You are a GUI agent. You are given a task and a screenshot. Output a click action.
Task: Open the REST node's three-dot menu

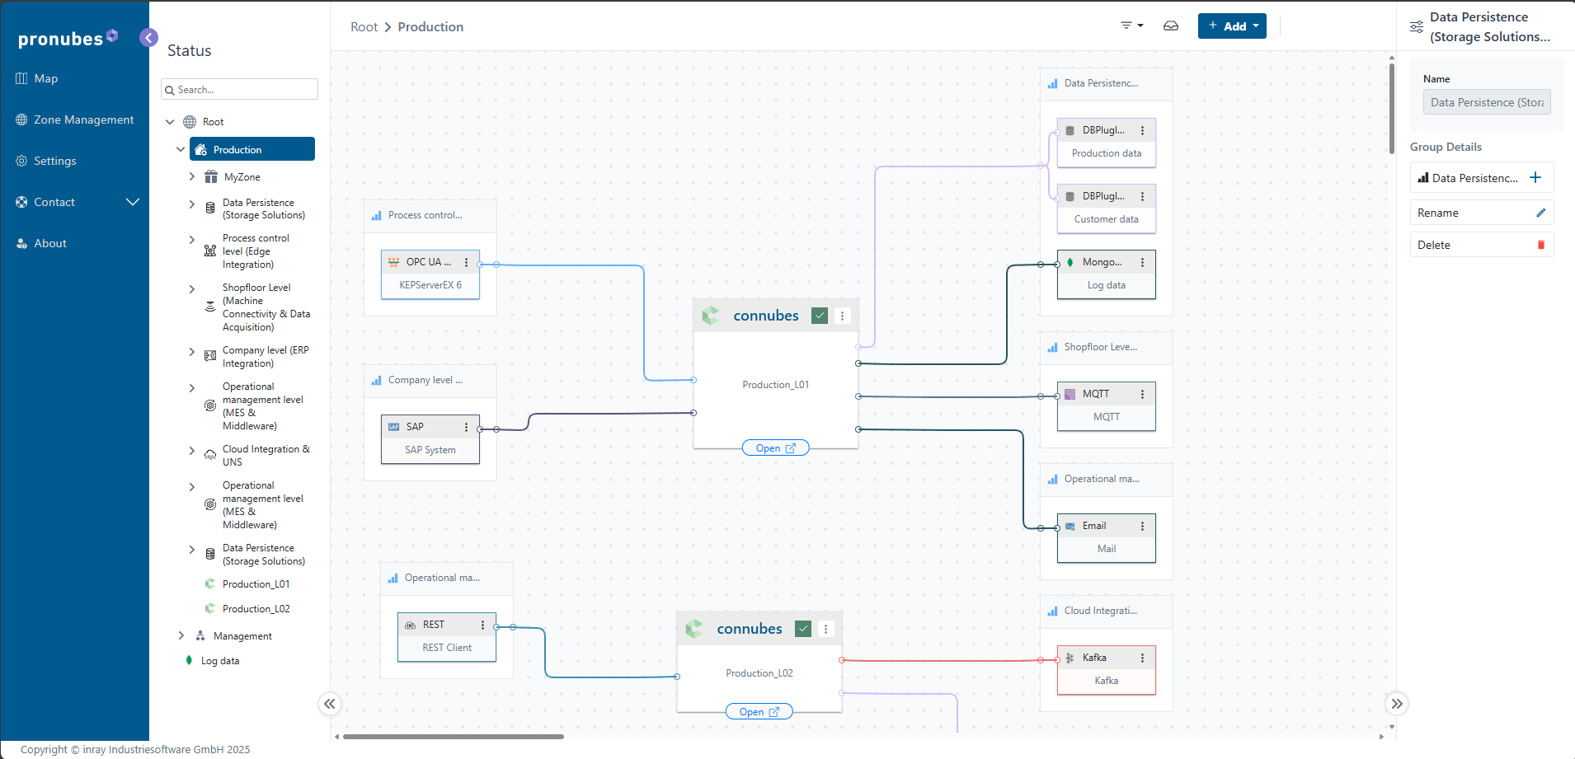coord(483,625)
